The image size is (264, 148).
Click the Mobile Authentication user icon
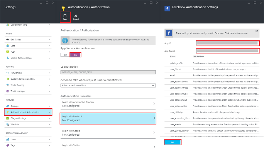[x=8, y=58]
